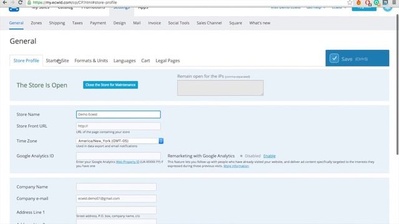The width and height of the screenshot is (399, 224).
Task: Open the Social Tools tab
Action: click(x=179, y=23)
